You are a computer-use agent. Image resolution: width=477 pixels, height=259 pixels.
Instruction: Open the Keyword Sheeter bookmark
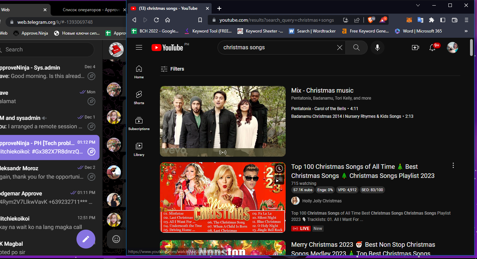click(260, 31)
